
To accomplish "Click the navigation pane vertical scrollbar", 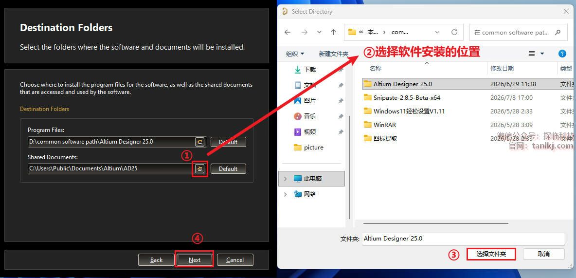I will [x=349, y=167].
